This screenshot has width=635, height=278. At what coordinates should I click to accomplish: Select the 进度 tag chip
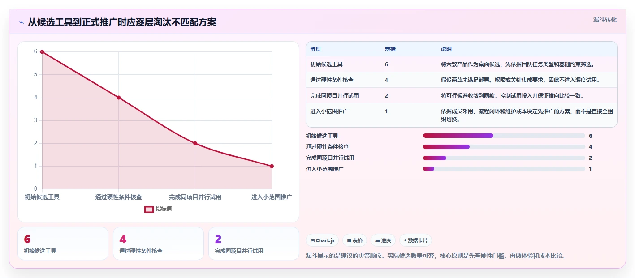(383, 240)
